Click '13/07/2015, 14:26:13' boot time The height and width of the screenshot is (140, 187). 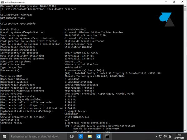tap(79, 59)
